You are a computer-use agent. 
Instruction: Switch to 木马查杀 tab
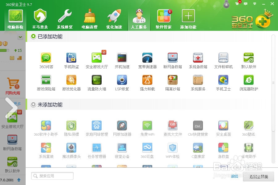click(40, 19)
